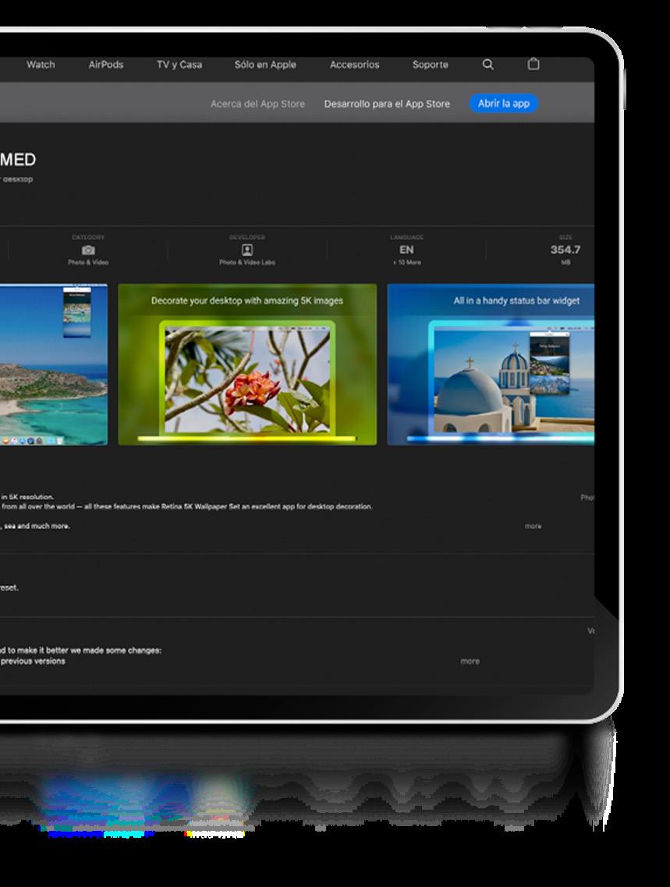Viewport: 670px width, 887px height.
Task: Expand version notes more link
Action: (x=470, y=661)
